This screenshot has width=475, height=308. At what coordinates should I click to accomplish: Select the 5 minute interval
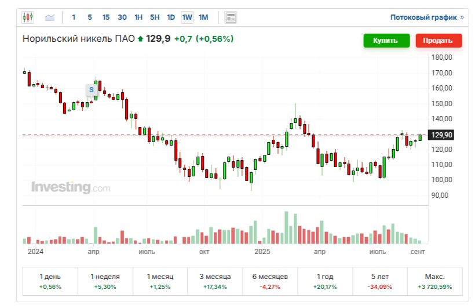point(90,17)
